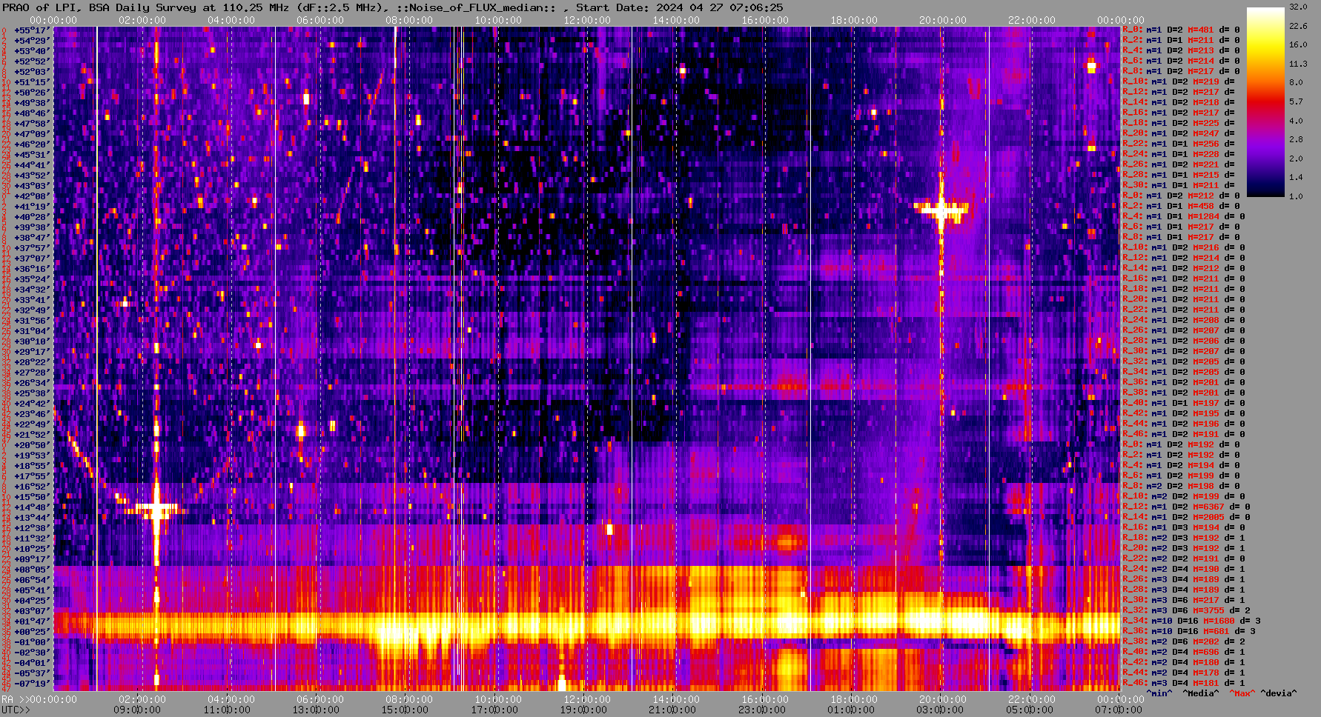Screen dimensions: 1321x717
Task: Click the declination label +19°53'
Action: pyautogui.click(x=32, y=455)
